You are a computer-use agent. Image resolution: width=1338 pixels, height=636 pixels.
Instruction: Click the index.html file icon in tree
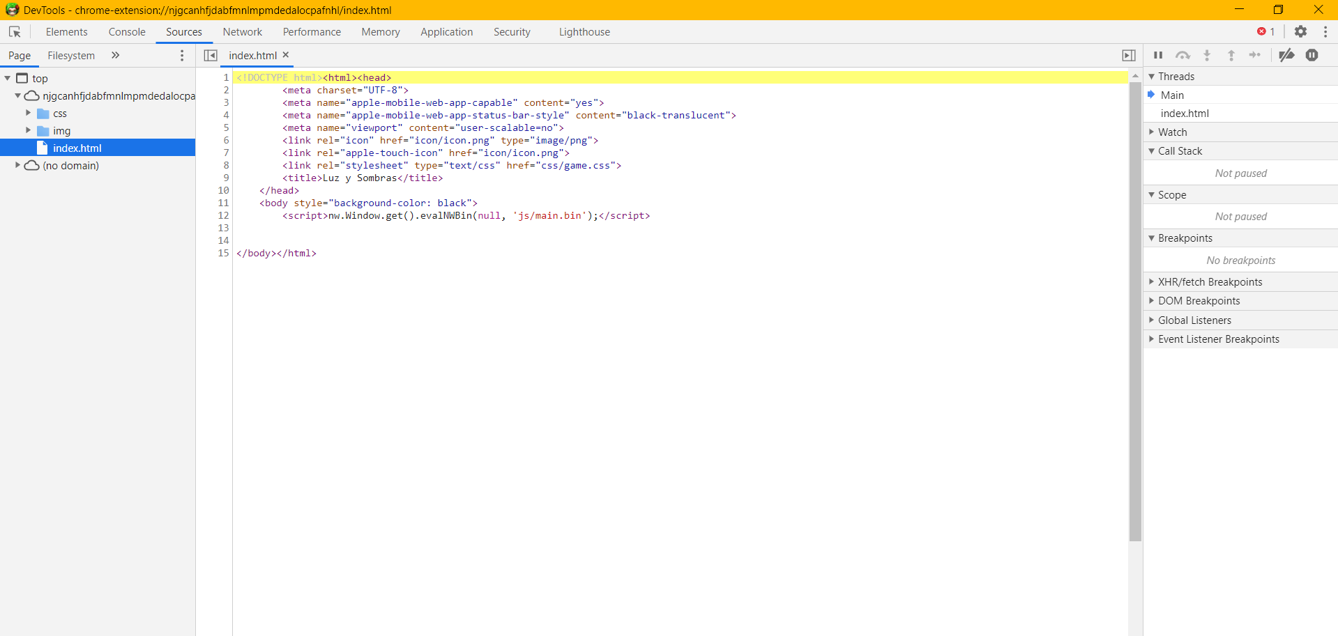click(x=42, y=148)
